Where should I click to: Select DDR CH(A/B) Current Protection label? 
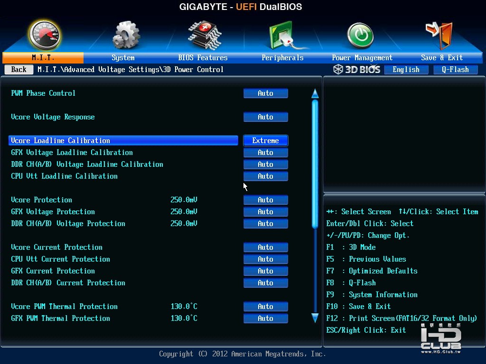68,283
